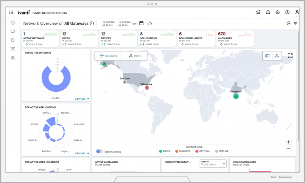Click the OFFLINE status legend dot
The height and width of the screenshot is (183, 305).
pyautogui.click(x=216, y=151)
